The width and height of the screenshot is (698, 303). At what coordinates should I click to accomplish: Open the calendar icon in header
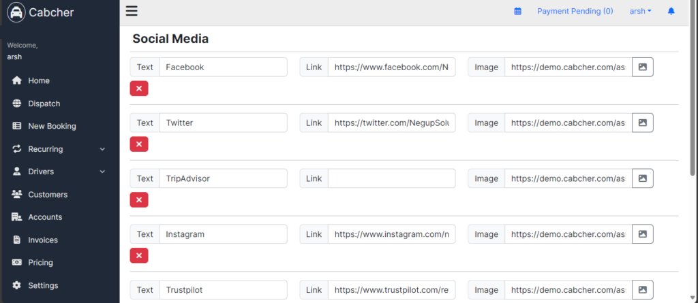click(517, 12)
